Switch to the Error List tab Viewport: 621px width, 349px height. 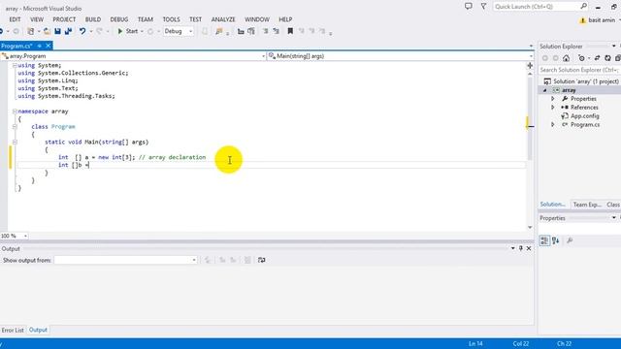pos(13,330)
